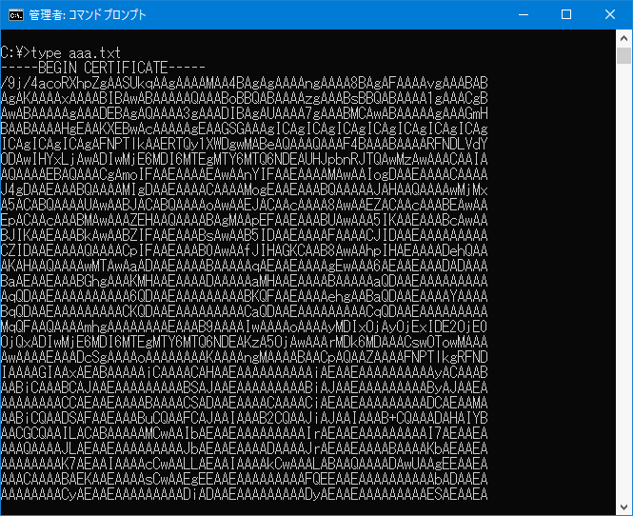This screenshot has width=633, height=516.
Task: Close the Command Prompt window
Action: click(610, 15)
